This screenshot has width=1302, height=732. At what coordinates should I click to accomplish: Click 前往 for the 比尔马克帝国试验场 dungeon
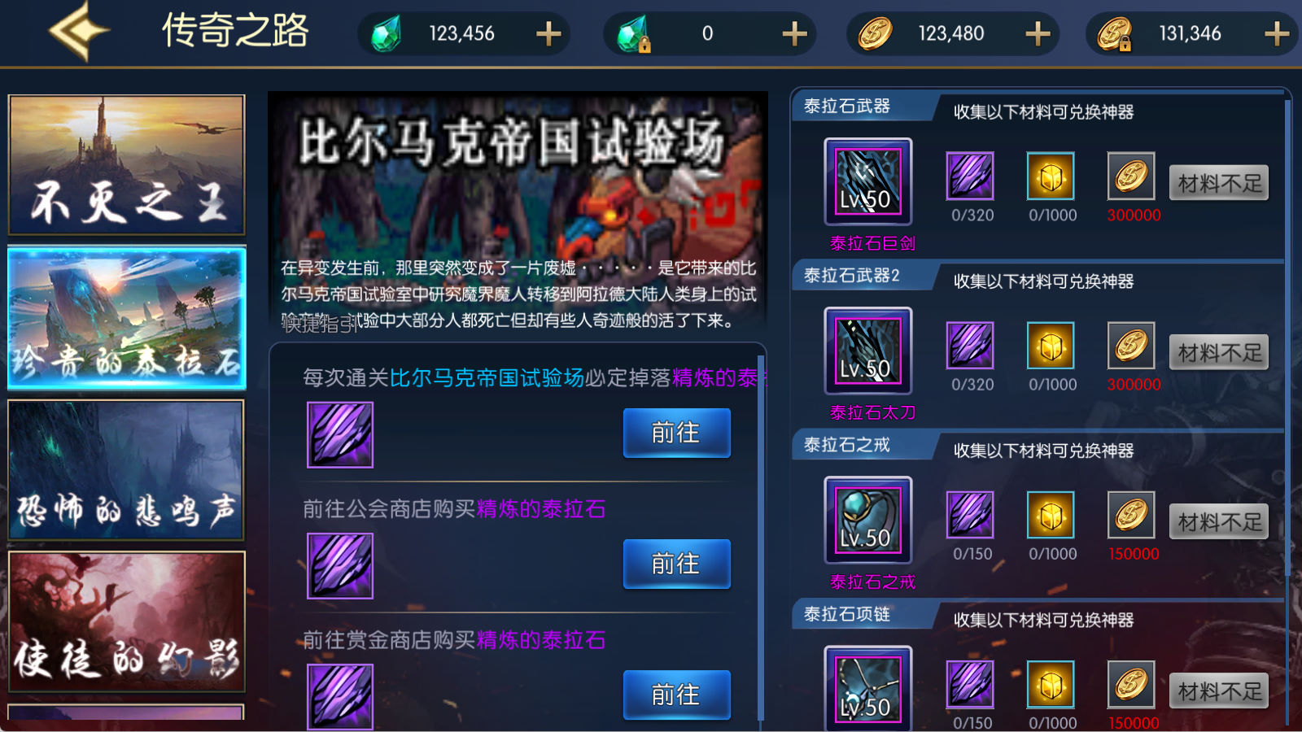(676, 433)
